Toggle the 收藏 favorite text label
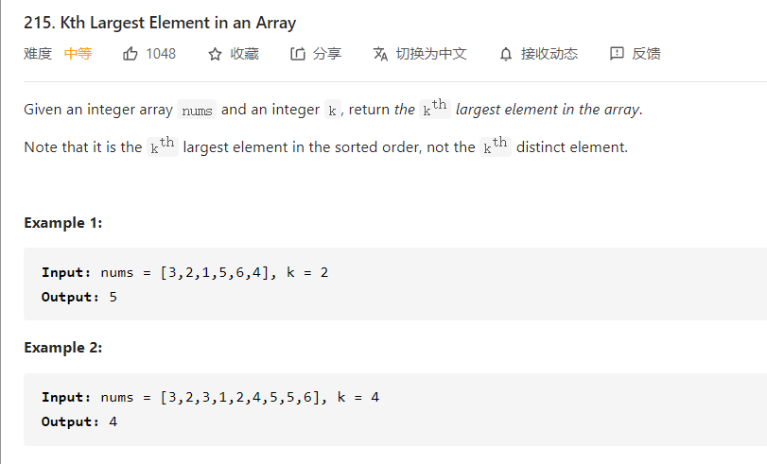Screen dimensions: 767x464 click(244, 54)
